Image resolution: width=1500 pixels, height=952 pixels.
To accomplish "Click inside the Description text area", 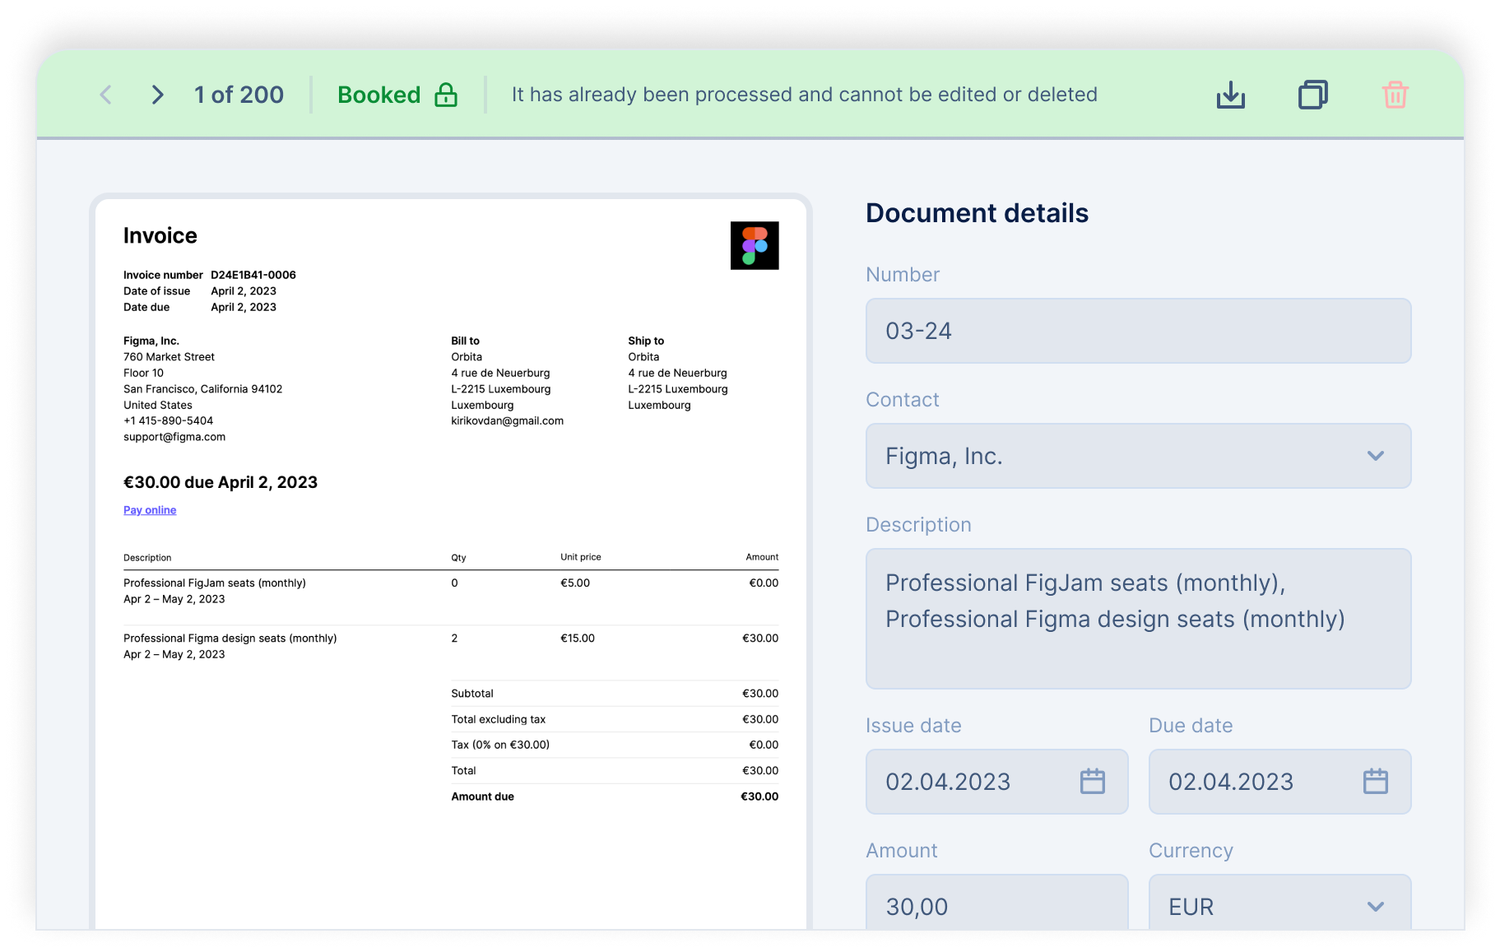I will pyautogui.click(x=1137, y=619).
